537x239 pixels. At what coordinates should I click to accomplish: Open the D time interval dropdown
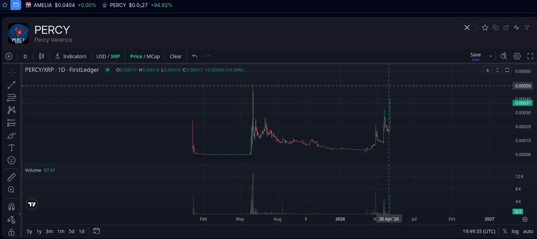point(25,56)
